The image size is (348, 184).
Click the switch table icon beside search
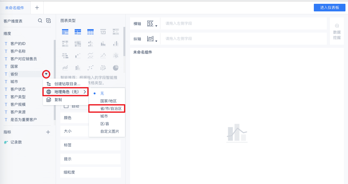click(48, 21)
